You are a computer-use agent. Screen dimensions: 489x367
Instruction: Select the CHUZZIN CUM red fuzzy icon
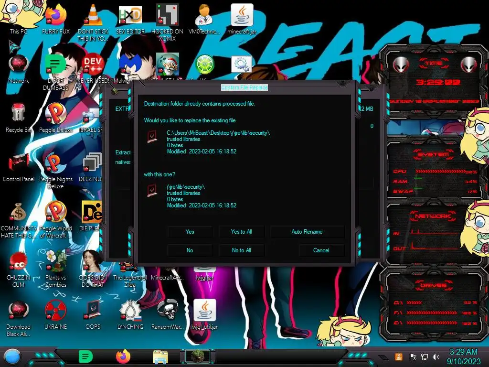19,270
